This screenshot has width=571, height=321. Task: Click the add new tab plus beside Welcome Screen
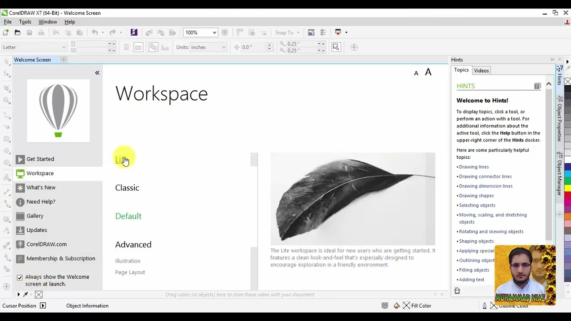(63, 60)
